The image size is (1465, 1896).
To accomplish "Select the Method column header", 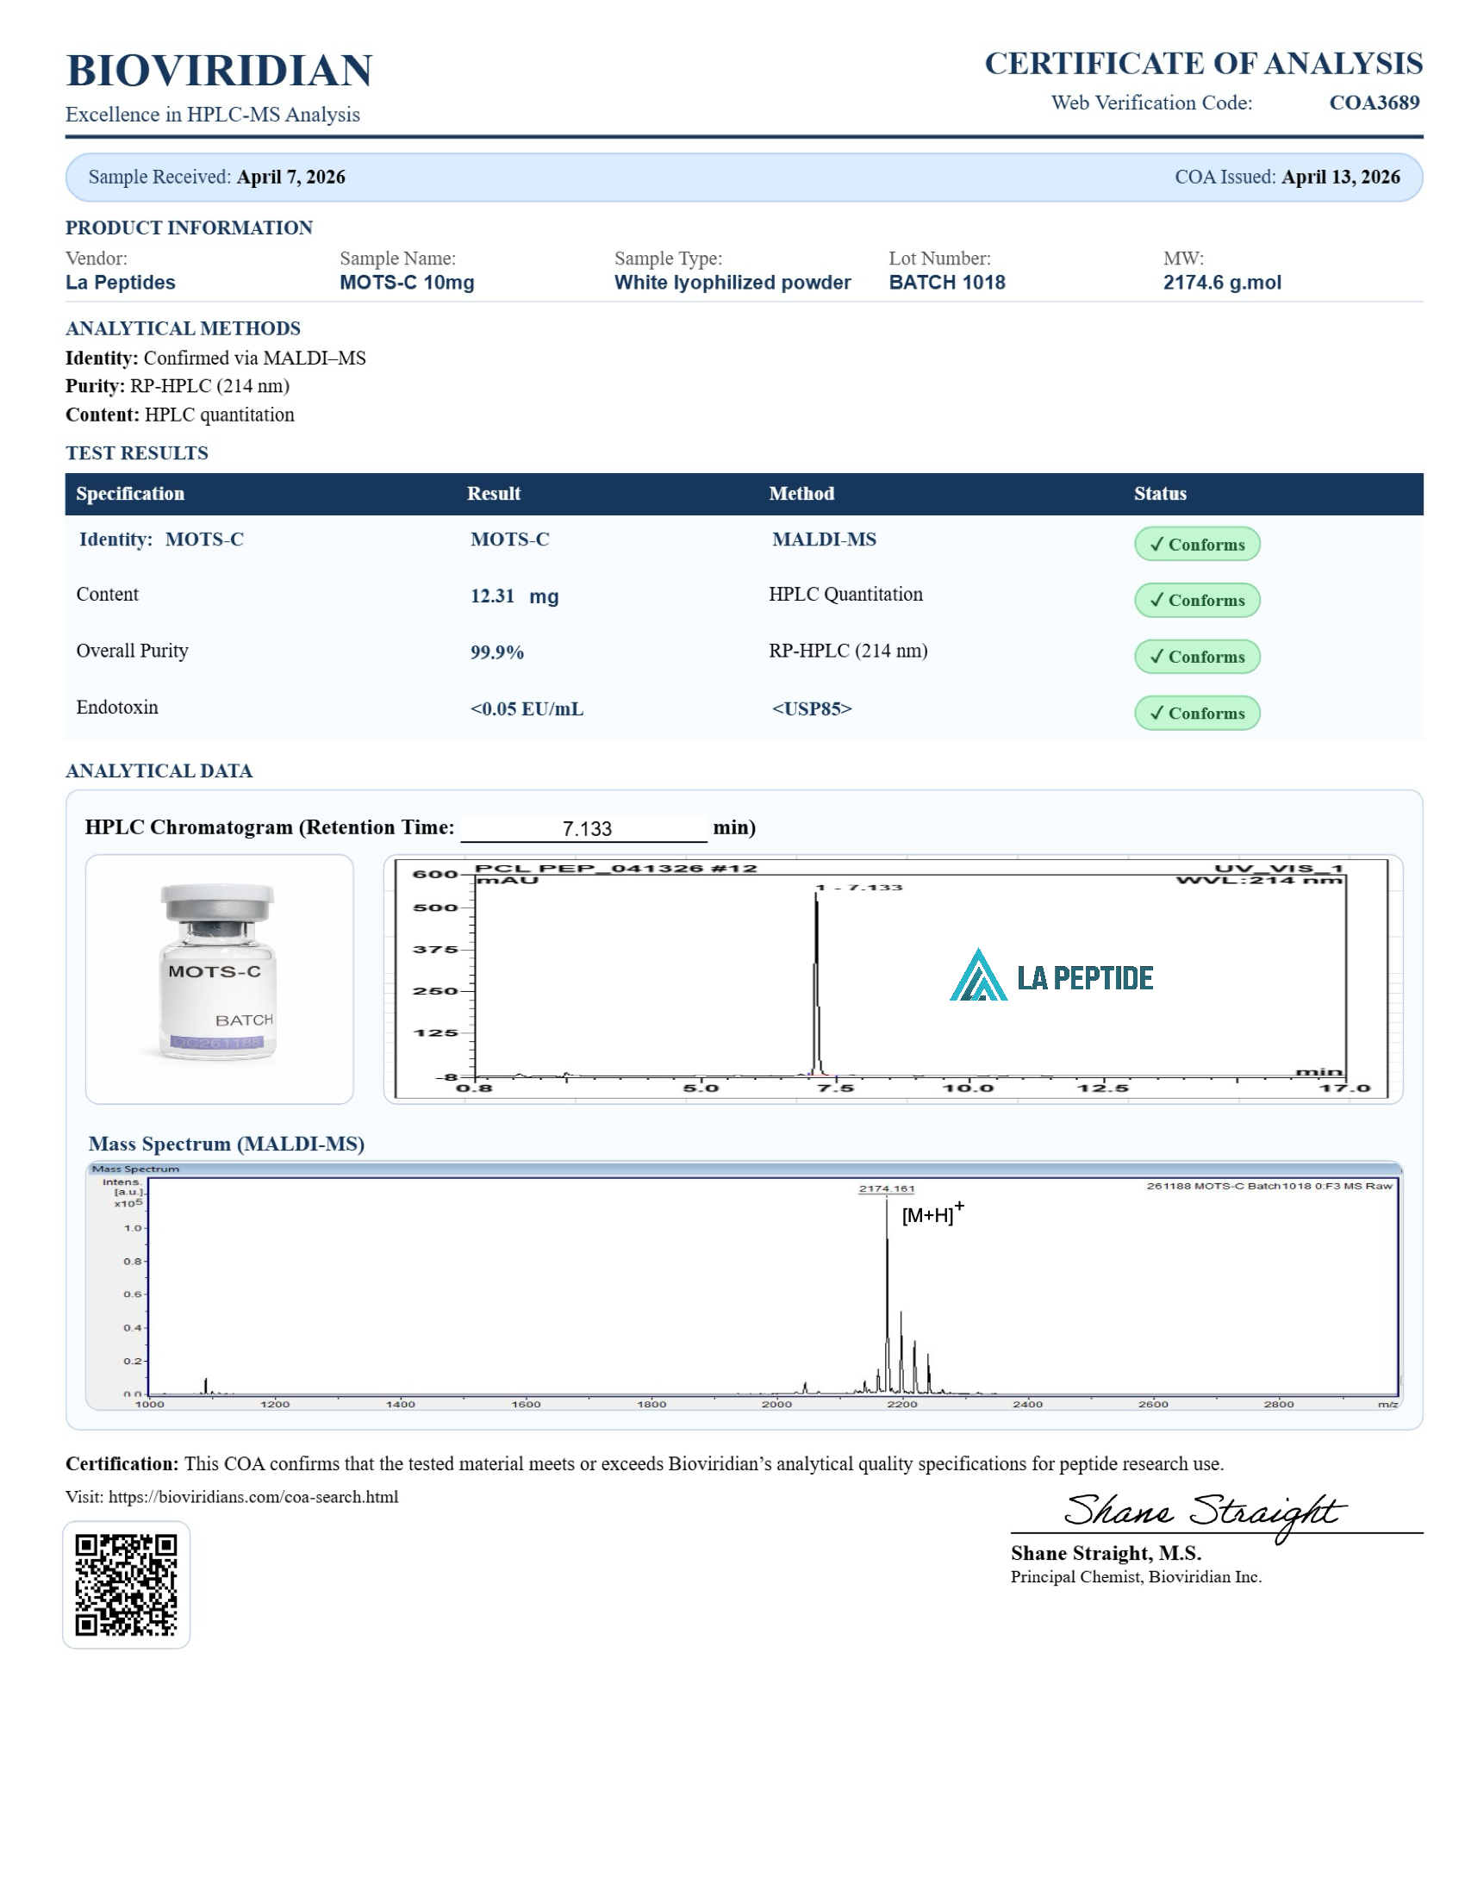I will 801,493.
